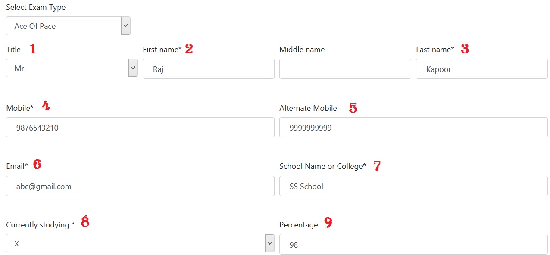Open the Select Exam Type dropdown
This screenshot has width=550, height=255.
tap(68, 26)
